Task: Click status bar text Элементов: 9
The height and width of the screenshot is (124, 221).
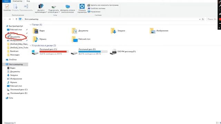Action: point(10,123)
